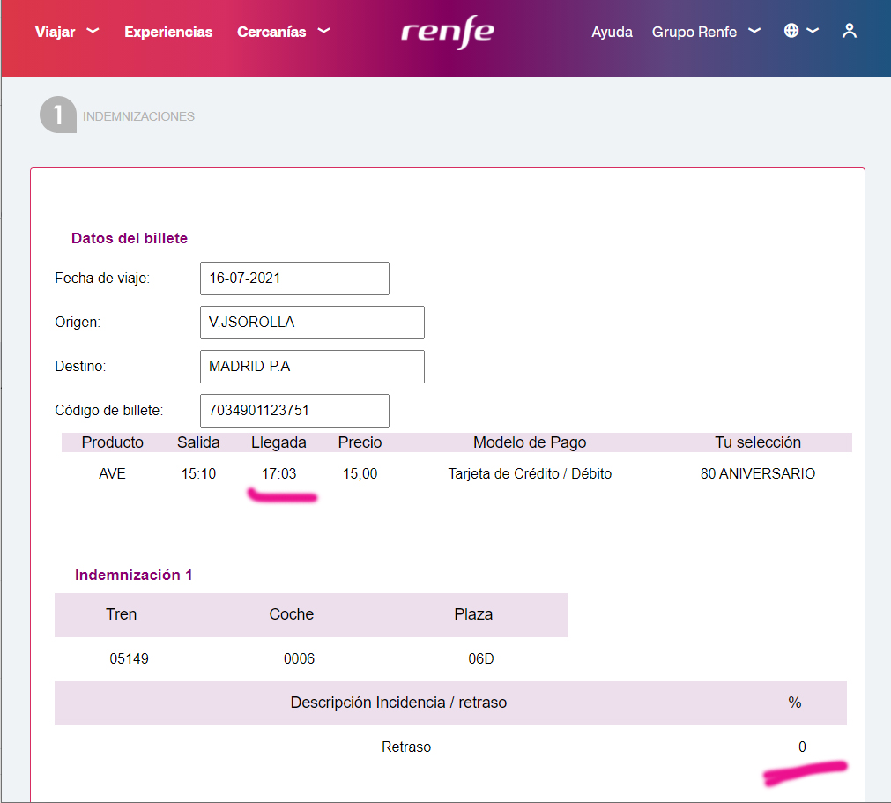This screenshot has height=803, width=891.
Task: Open the Experiencias menu item
Action: 168,32
